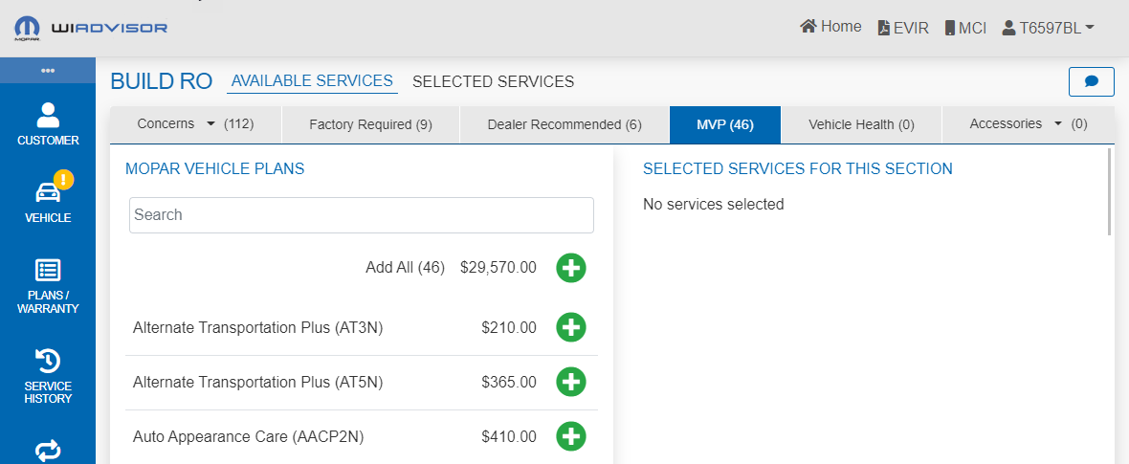The height and width of the screenshot is (464, 1129).
Task: Click the Mopar Vehicle Plans search field
Action: point(362,215)
